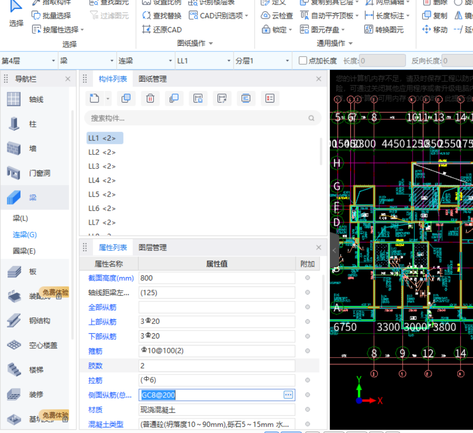This screenshot has width=473, height=433.
Task: Select 连梁(G) in beam submenu
Action: (25, 235)
